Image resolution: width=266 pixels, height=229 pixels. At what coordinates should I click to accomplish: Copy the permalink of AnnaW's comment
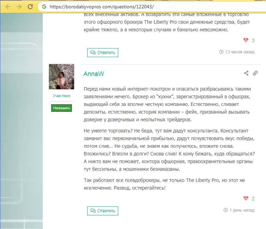coord(255,73)
